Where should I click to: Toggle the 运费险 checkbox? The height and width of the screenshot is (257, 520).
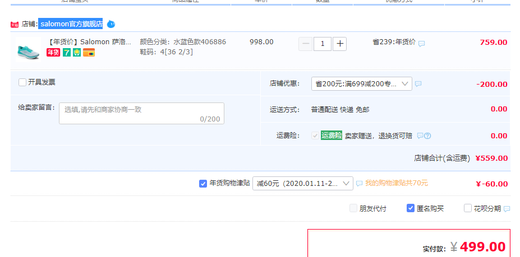tap(315, 135)
